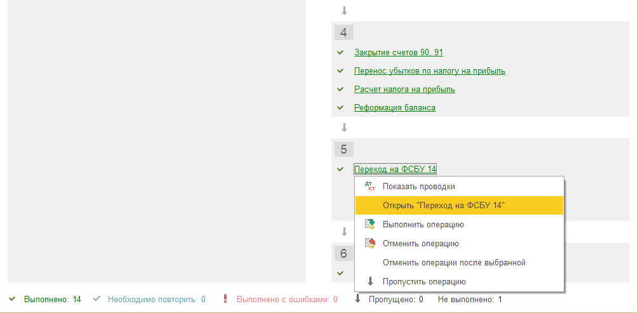Click red exclamation icon for Выполнено с ошибками

[225, 299]
